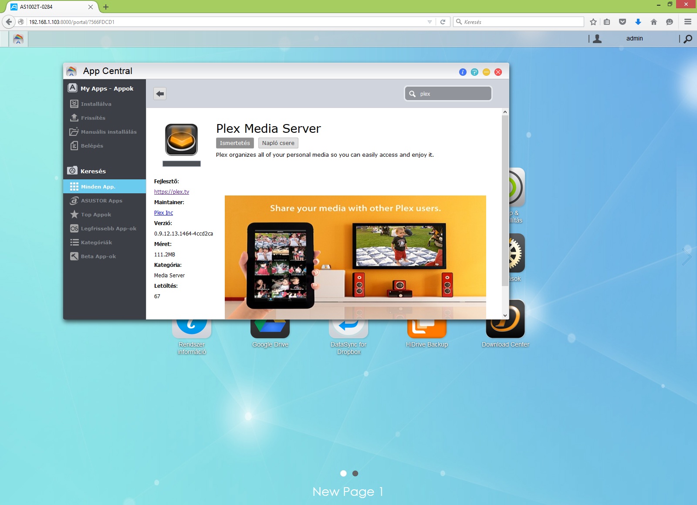The height and width of the screenshot is (505, 697).
Task: Click the admin username label
Action: [x=634, y=38]
